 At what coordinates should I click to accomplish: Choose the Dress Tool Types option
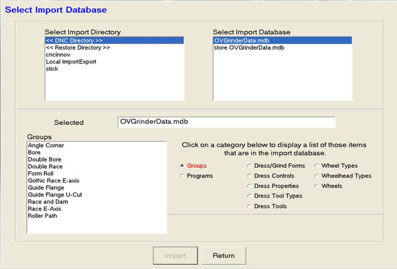point(249,196)
